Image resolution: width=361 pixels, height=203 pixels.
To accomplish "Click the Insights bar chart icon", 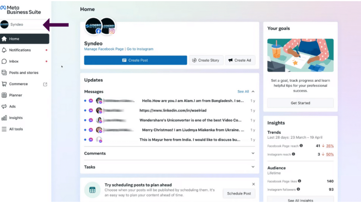I will pyautogui.click(x=4, y=118).
